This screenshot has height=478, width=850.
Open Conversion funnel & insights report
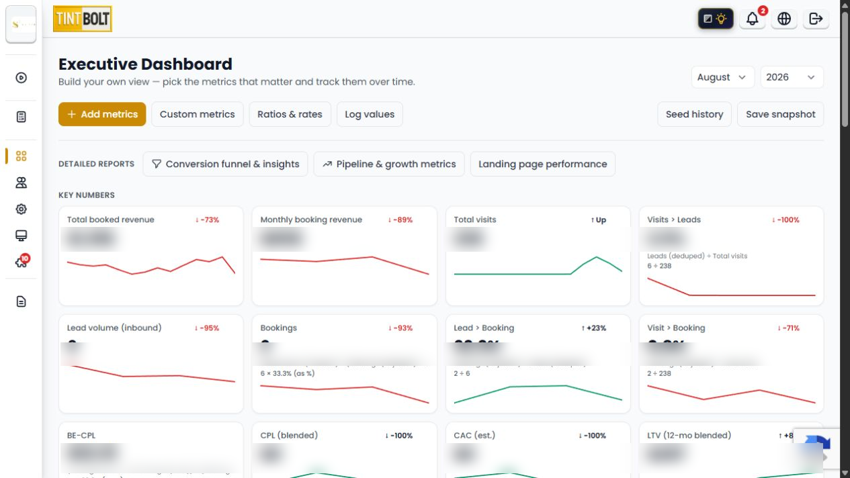(226, 164)
